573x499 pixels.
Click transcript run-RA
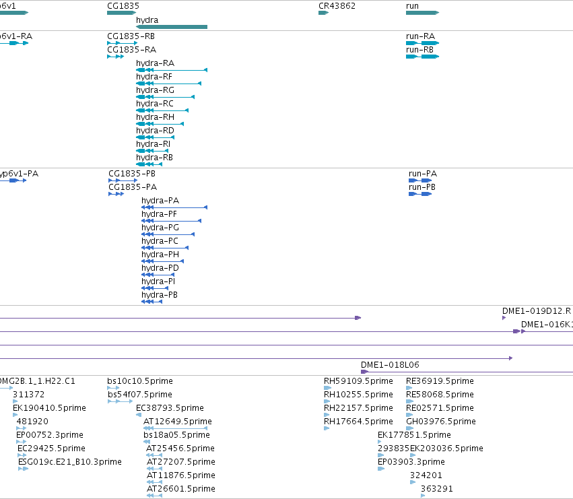coord(420,36)
